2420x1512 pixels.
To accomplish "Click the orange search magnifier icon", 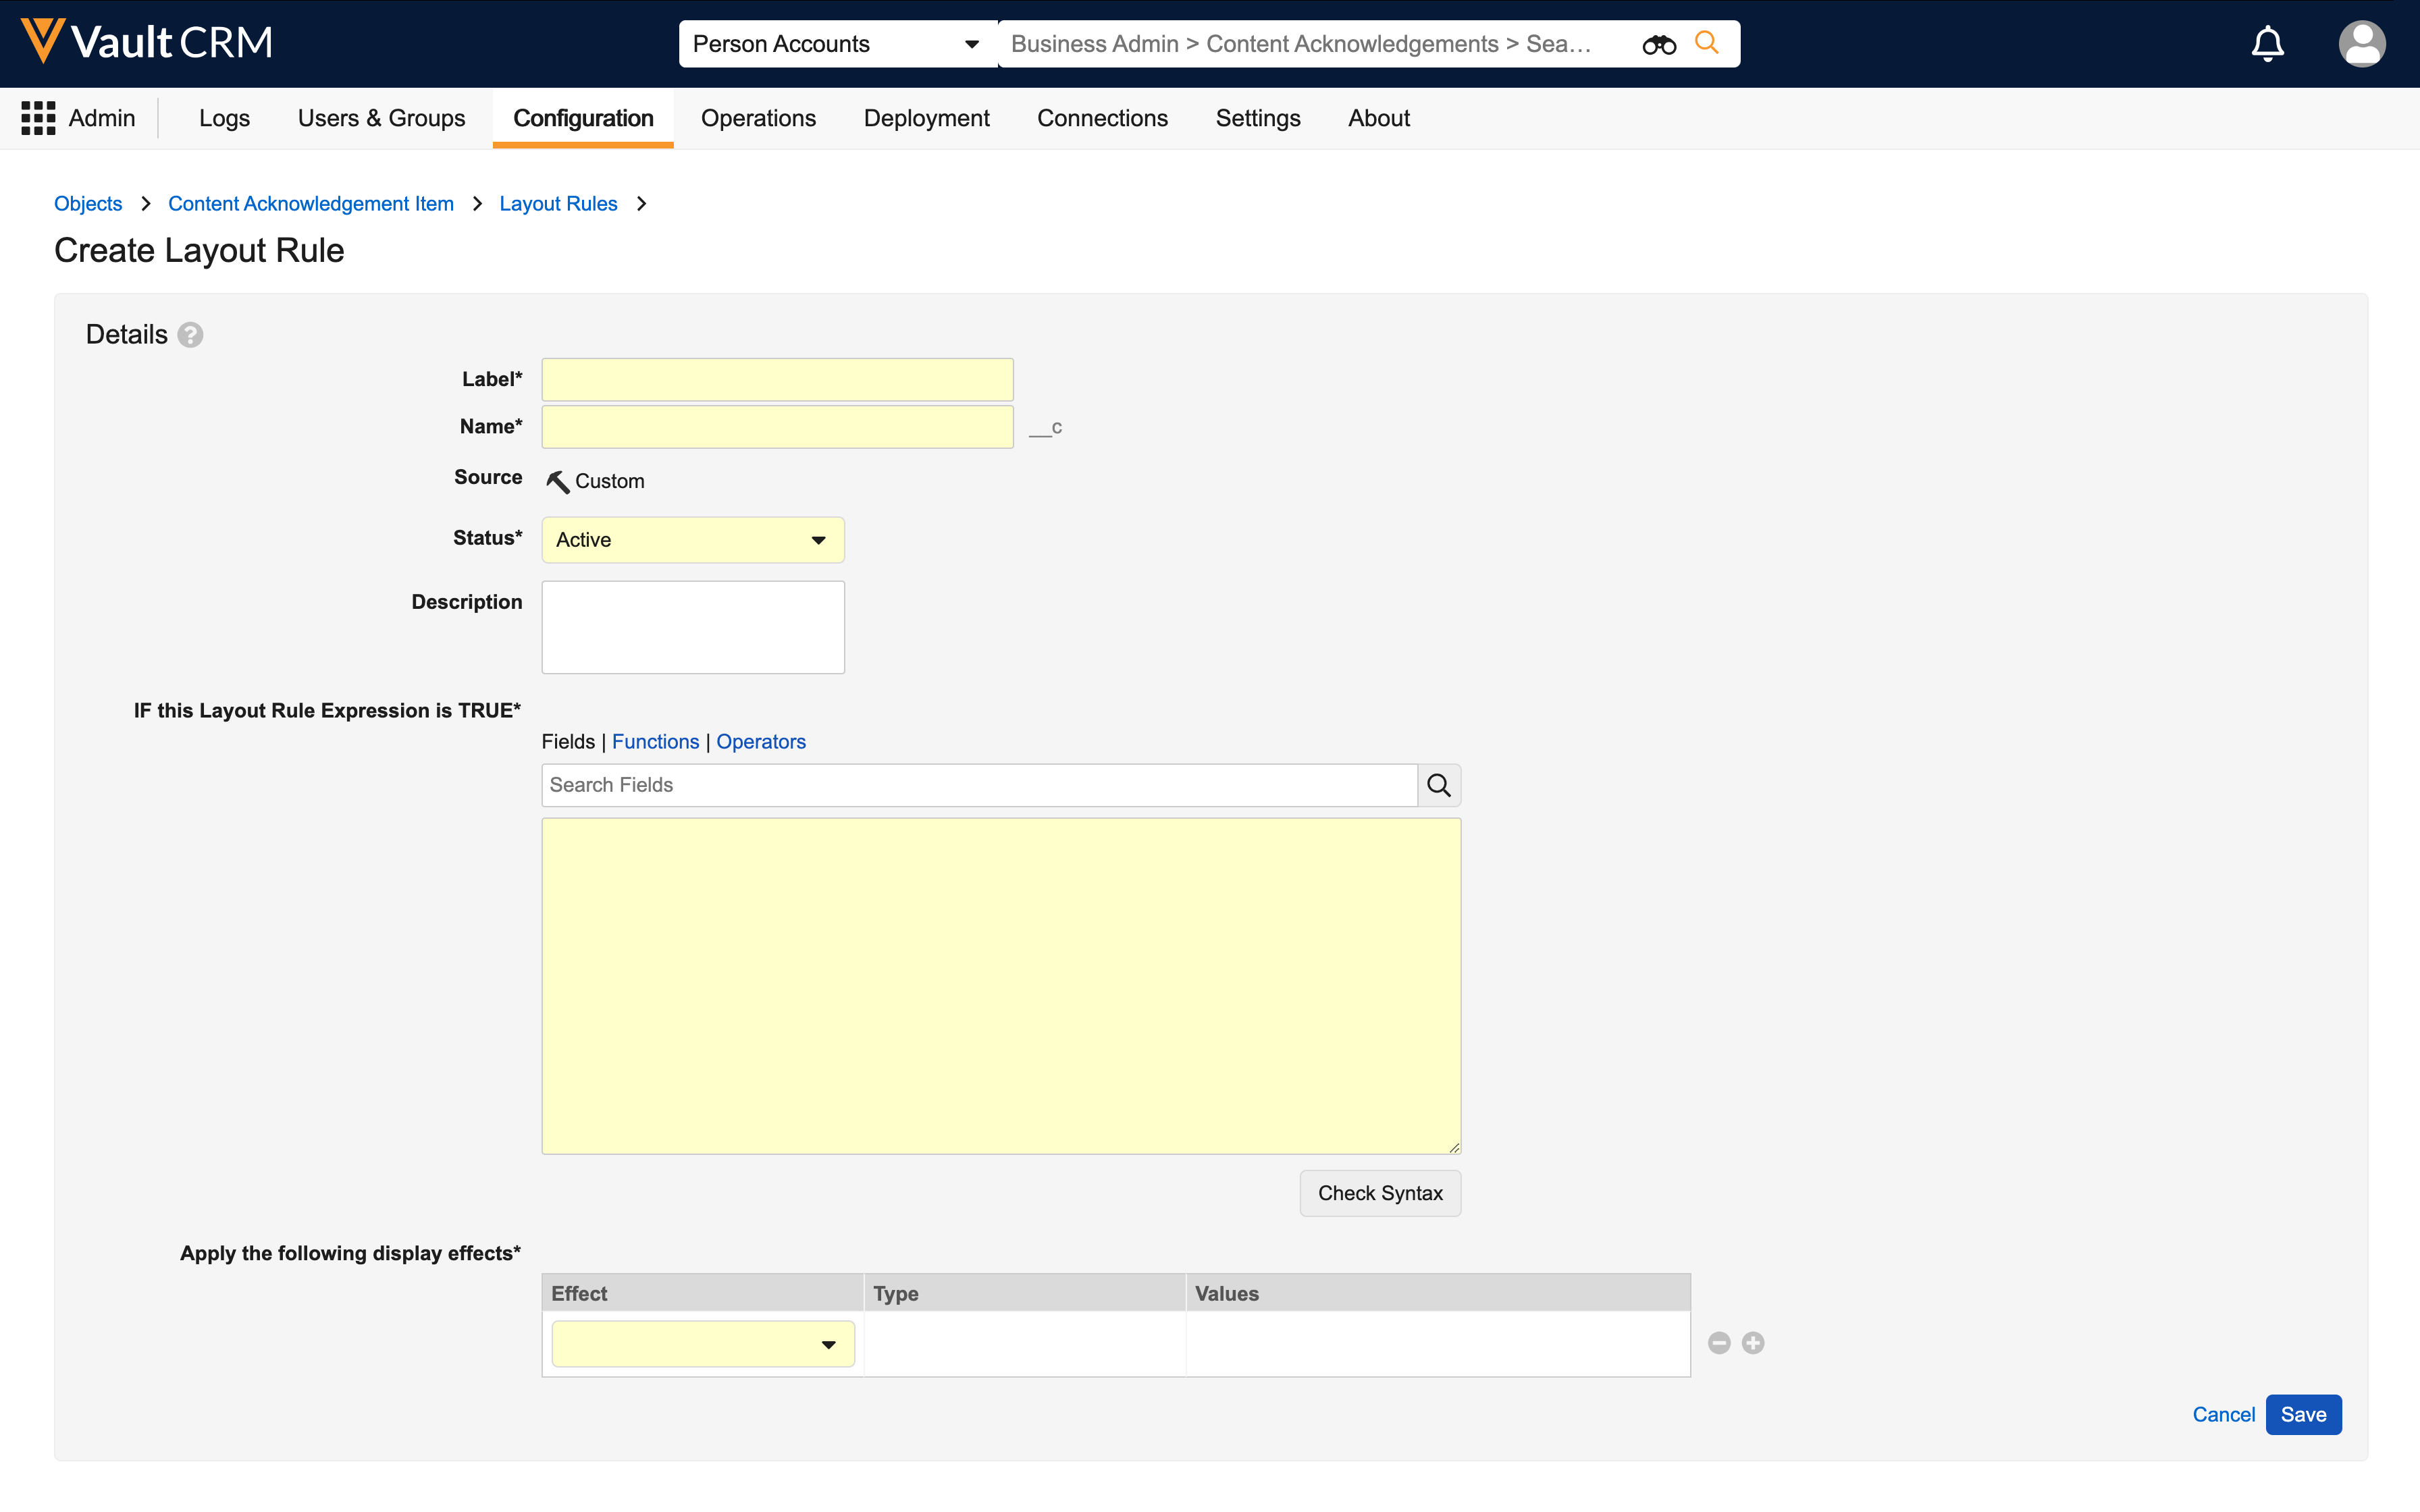I will (1707, 43).
